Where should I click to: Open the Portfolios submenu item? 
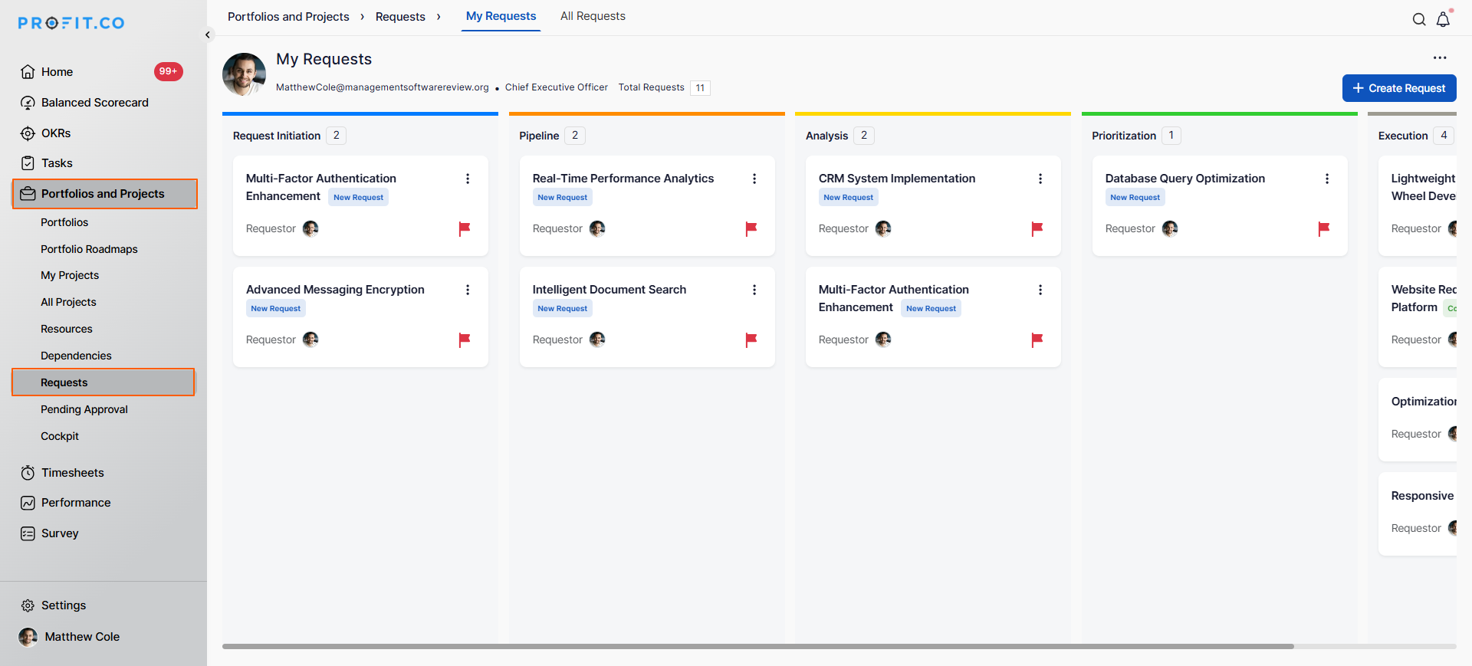[x=64, y=222]
